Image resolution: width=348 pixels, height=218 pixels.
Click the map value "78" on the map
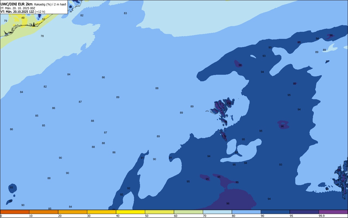42,36
